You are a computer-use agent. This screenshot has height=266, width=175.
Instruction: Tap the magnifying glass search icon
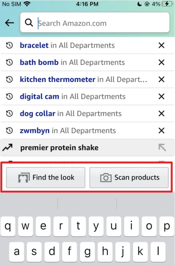tap(29, 23)
